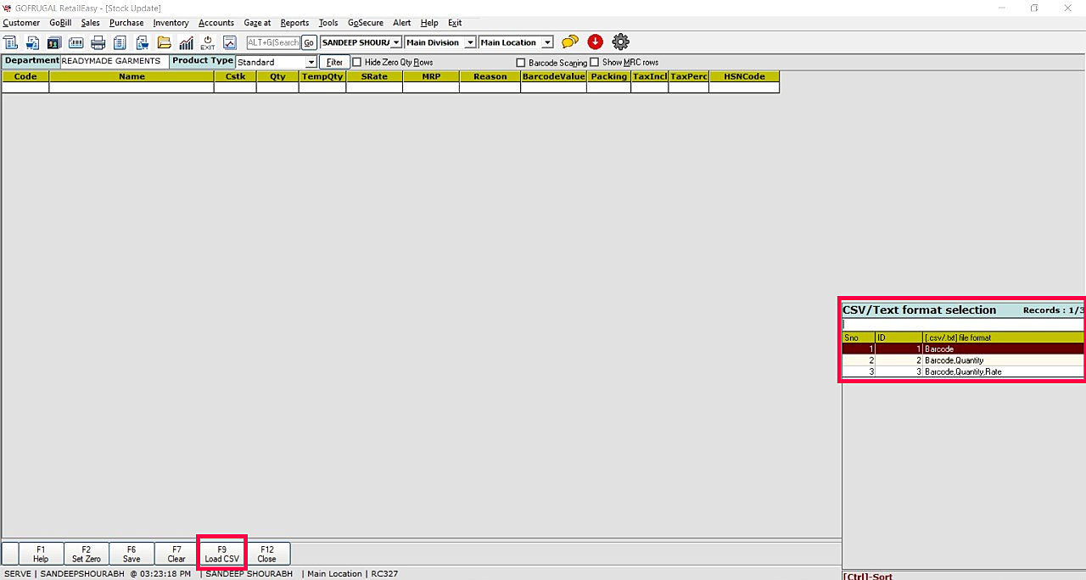Click the BarcodeValue column header
This screenshot has width=1086, height=580.
coord(553,76)
